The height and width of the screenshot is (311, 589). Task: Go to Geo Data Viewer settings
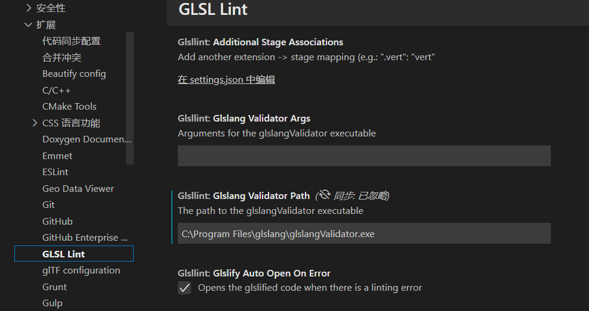coord(78,188)
